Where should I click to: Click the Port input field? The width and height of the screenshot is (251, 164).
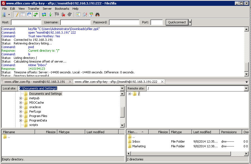(x=157, y=22)
